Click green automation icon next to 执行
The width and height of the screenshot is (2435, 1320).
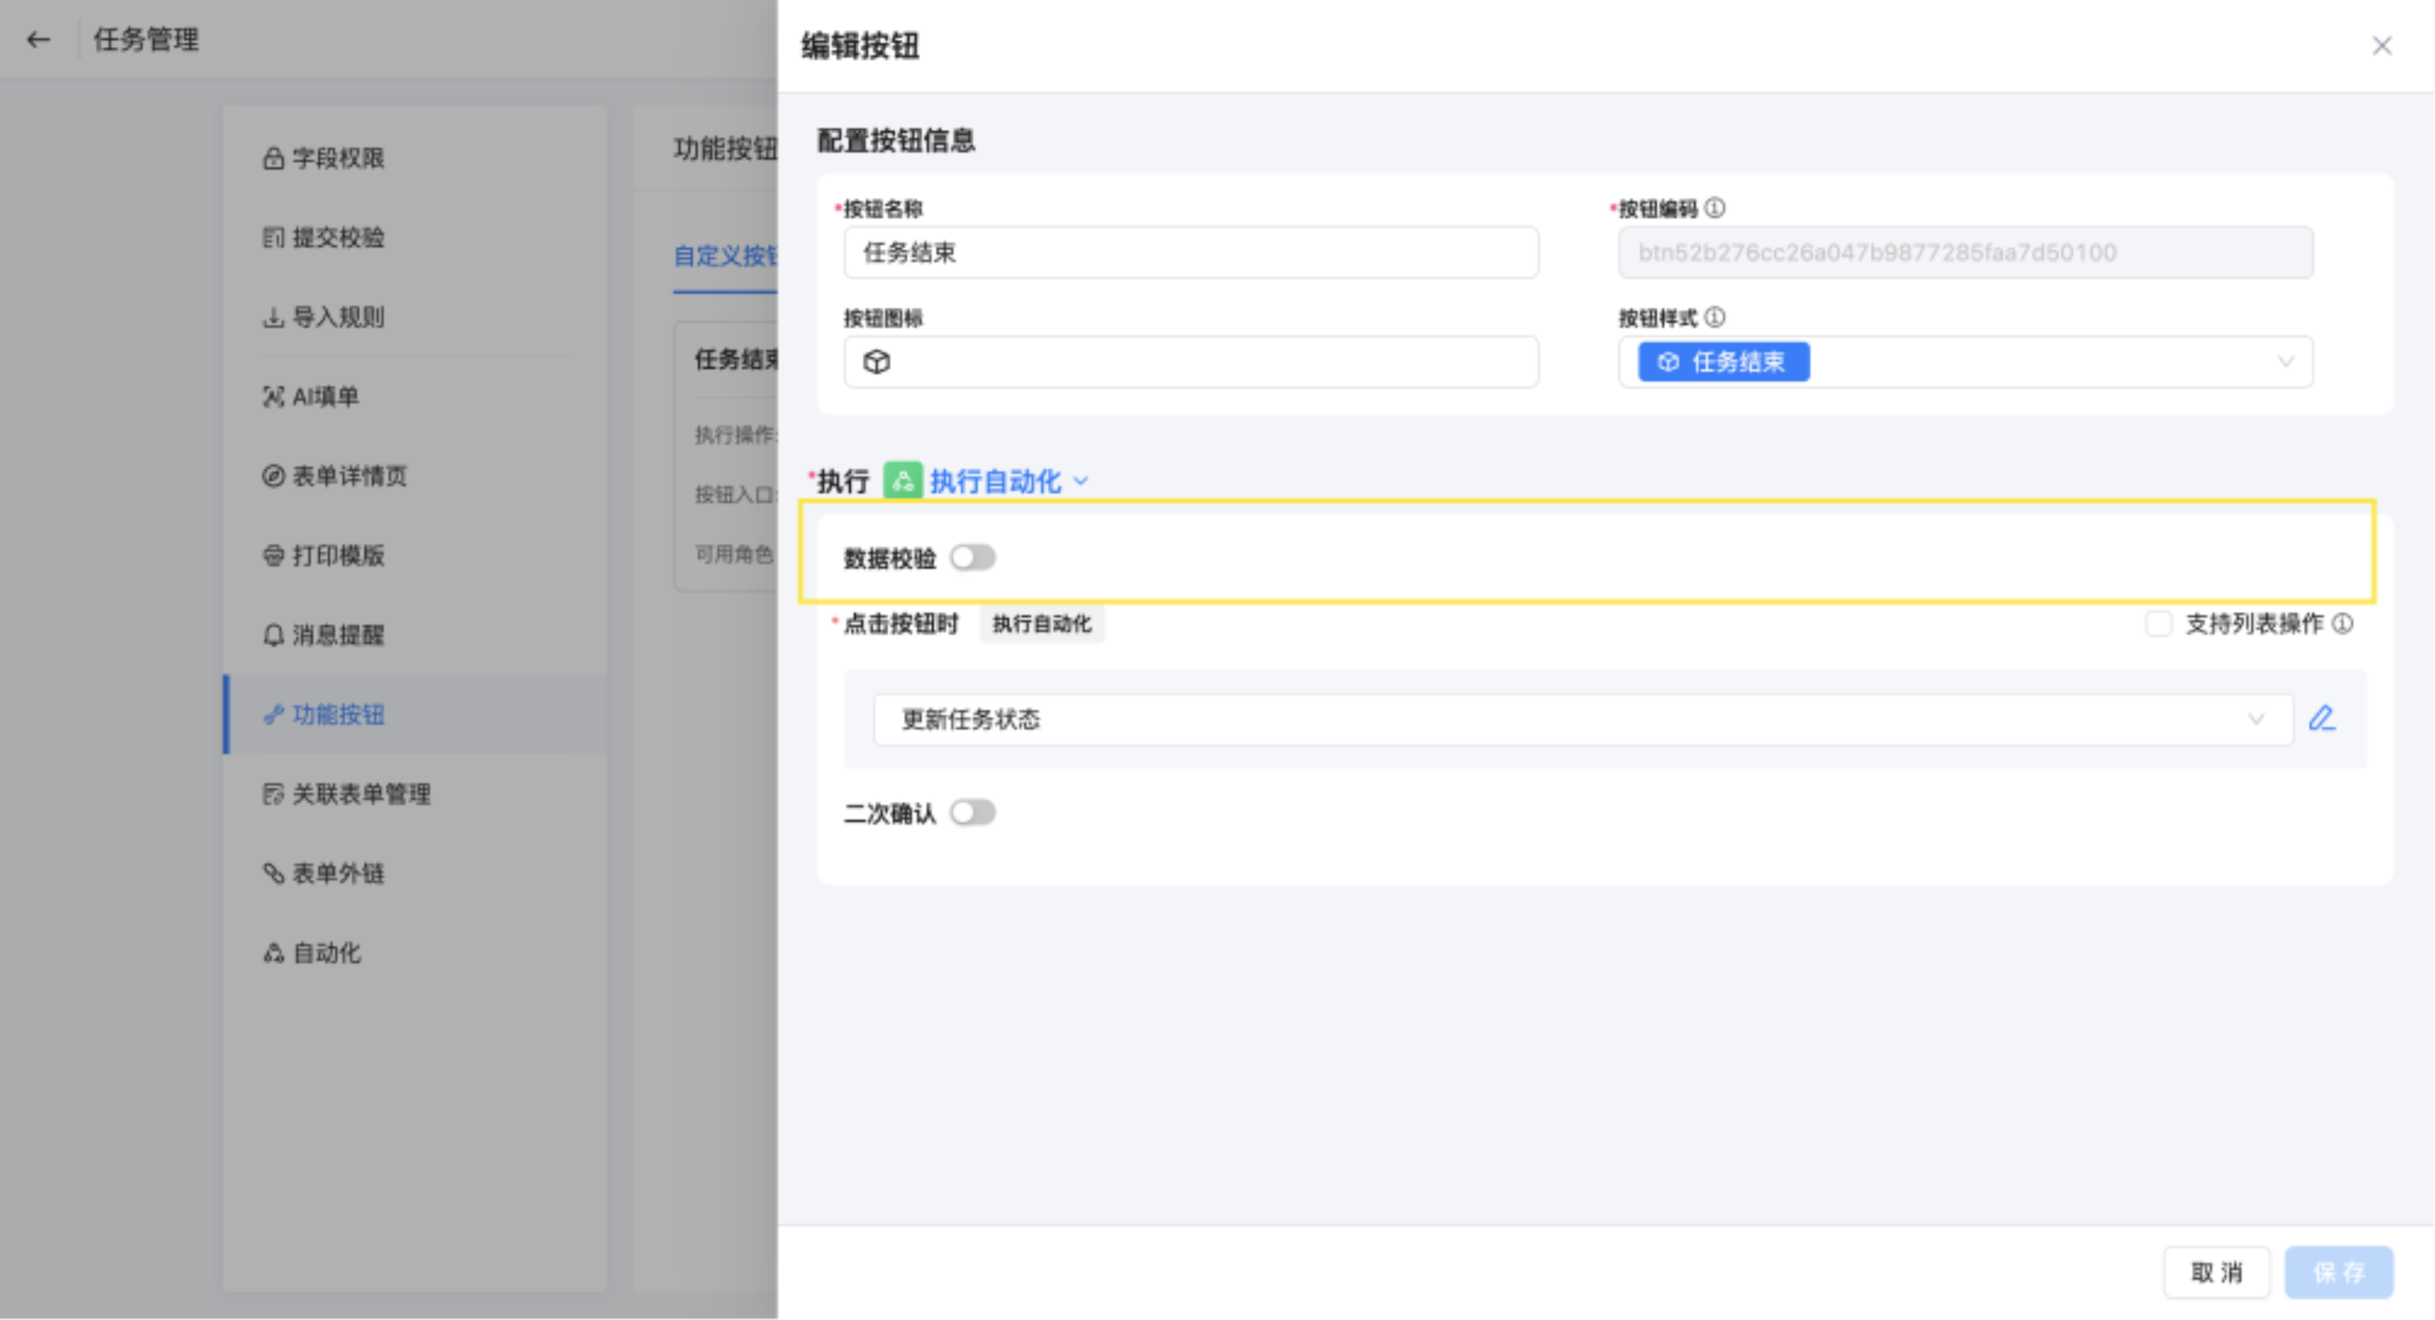pos(902,482)
